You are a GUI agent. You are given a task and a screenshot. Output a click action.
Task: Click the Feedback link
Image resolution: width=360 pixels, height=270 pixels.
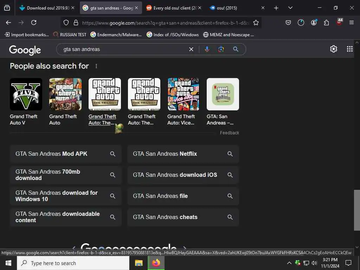229,133
